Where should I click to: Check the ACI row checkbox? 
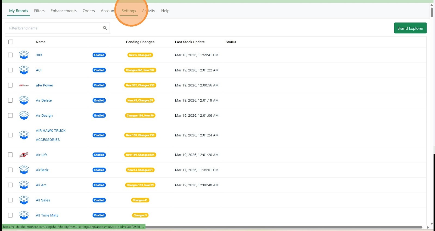pyautogui.click(x=10, y=70)
